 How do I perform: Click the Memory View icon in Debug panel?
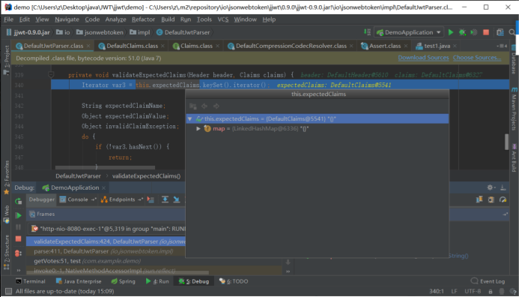(491, 199)
